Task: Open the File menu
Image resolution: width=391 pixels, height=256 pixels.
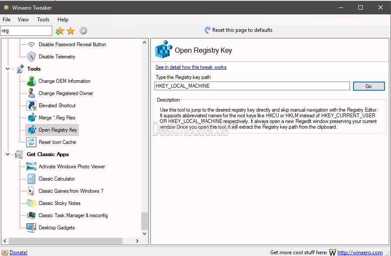Action: click(x=7, y=20)
